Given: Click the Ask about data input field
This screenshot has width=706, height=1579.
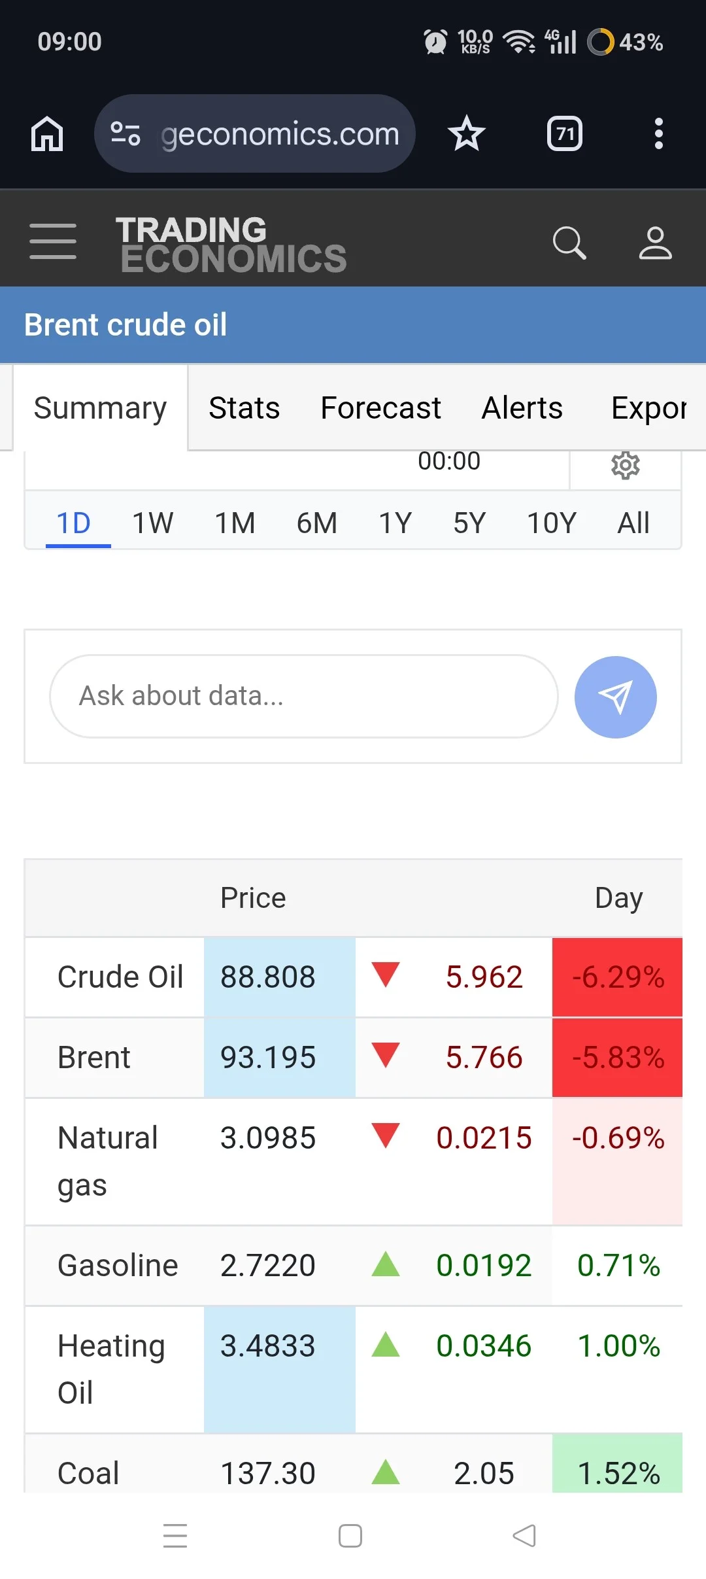Looking at the screenshot, I should [304, 697].
